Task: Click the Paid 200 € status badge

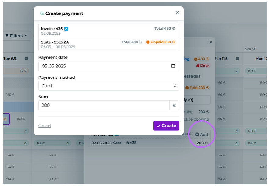Action: 197,88
